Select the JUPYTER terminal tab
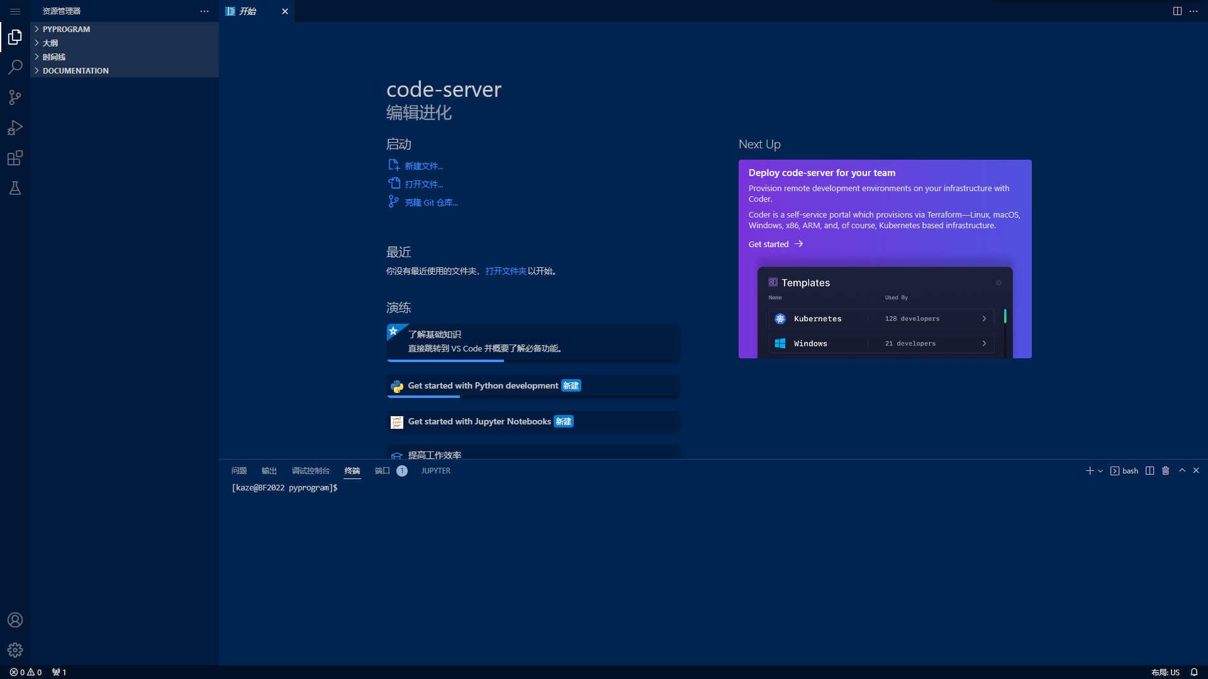 (435, 470)
